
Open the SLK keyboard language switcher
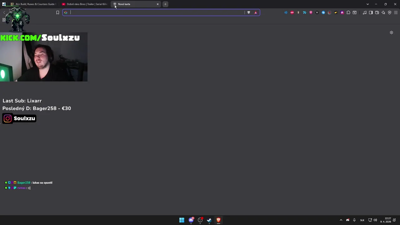click(x=362, y=220)
